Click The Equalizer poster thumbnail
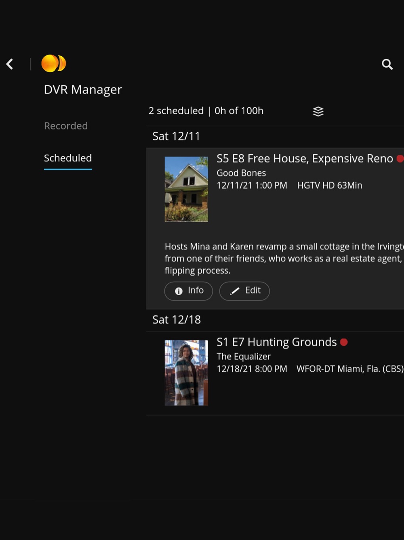The height and width of the screenshot is (540, 404). pyautogui.click(x=186, y=372)
